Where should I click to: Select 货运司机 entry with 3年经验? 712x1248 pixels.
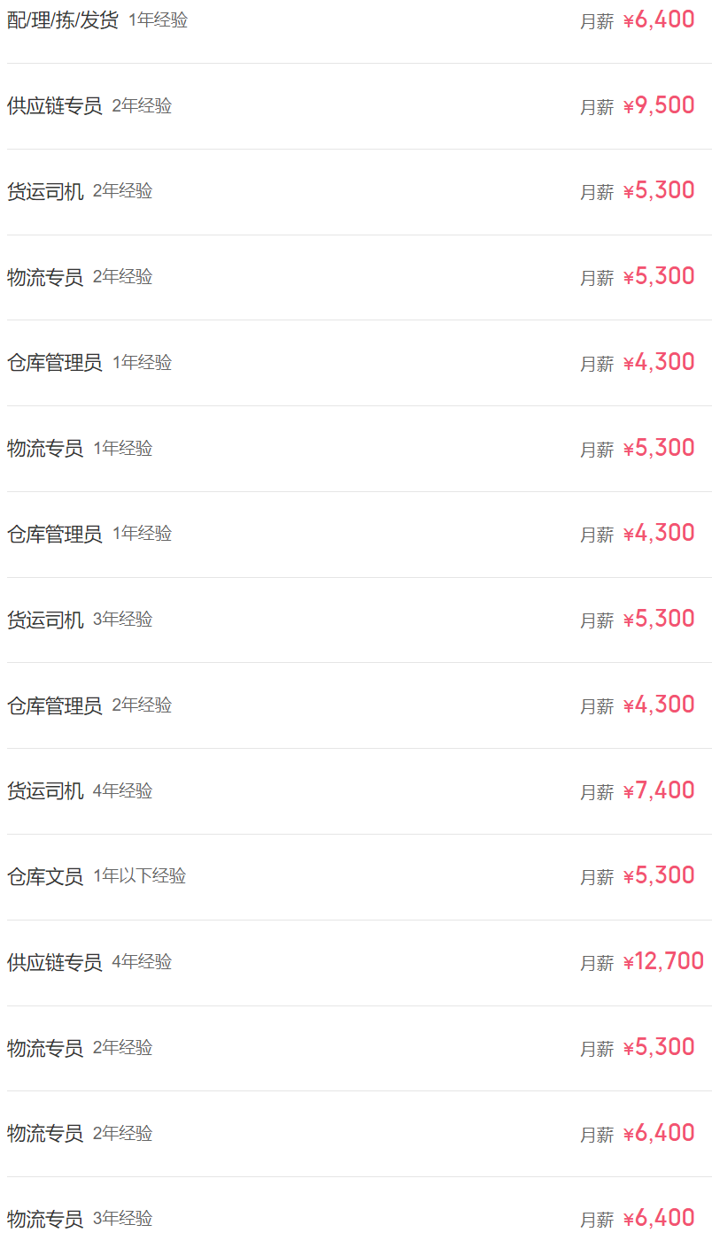pos(45,620)
